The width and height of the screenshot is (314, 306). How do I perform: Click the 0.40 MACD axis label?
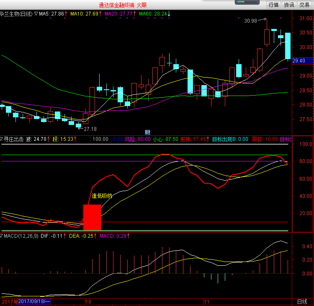pos(307,246)
